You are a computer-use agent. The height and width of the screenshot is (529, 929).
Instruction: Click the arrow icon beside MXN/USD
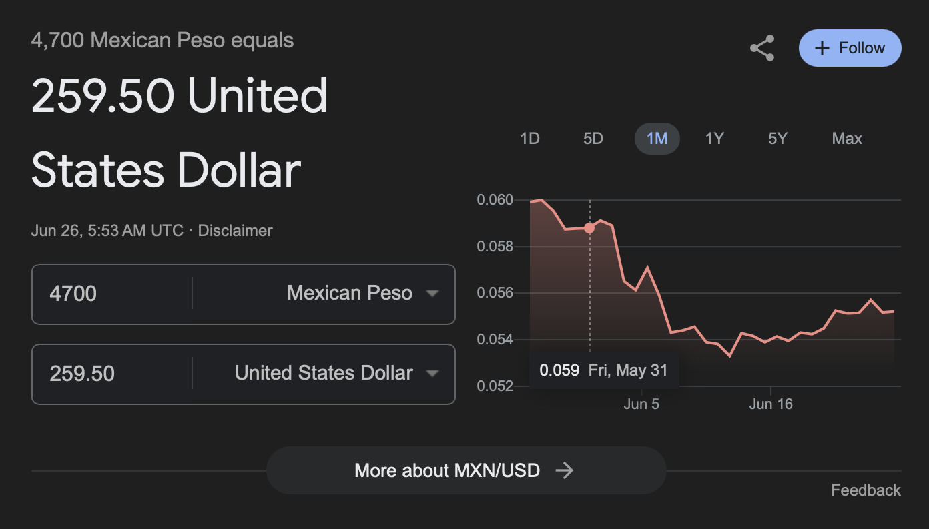[565, 470]
